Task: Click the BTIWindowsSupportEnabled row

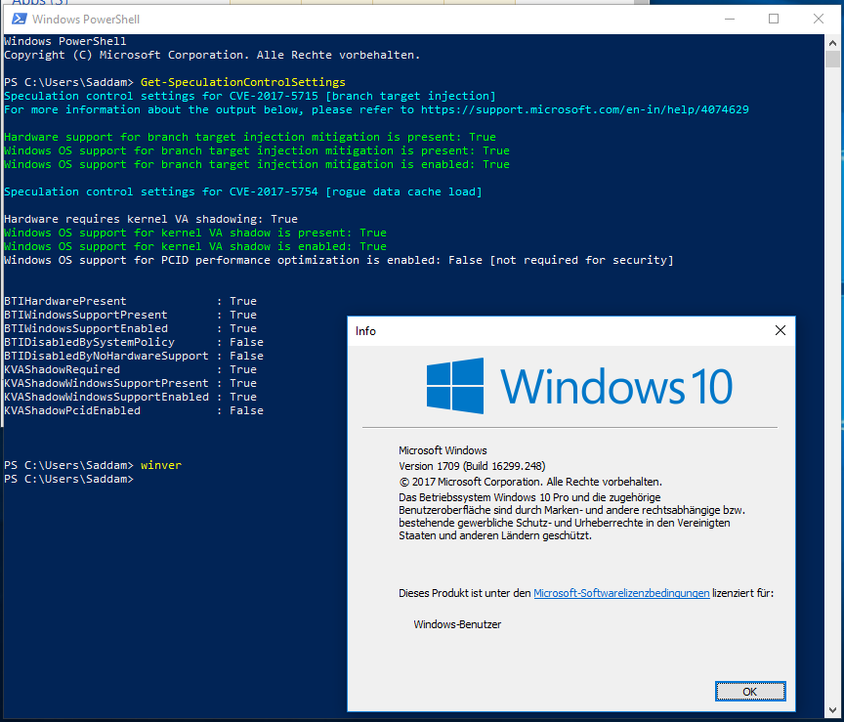Action: [130, 328]
